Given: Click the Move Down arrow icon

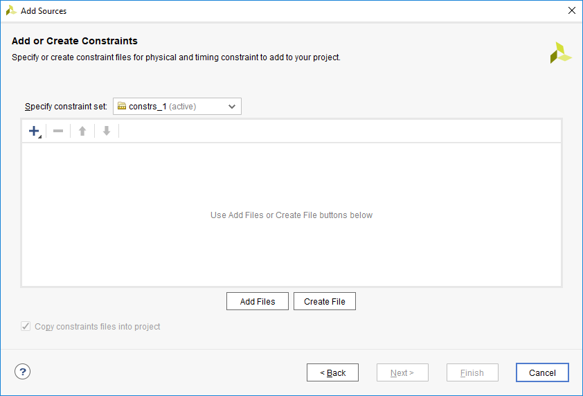Looking at the screenshot, I should tap(107, 131).
